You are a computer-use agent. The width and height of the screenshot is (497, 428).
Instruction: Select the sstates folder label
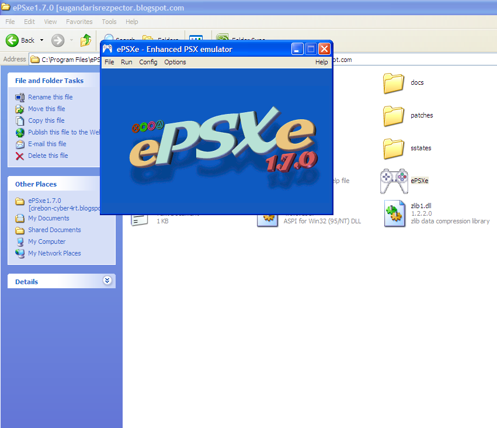(421, 148)
